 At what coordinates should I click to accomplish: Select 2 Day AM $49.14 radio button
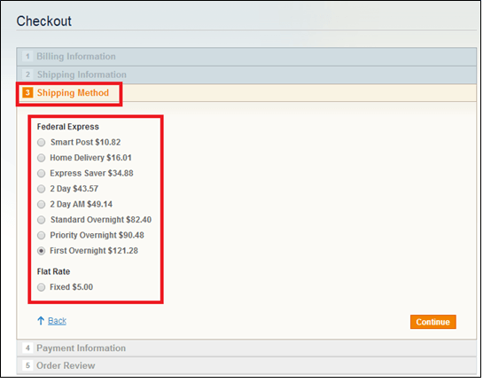coord(42,204)
